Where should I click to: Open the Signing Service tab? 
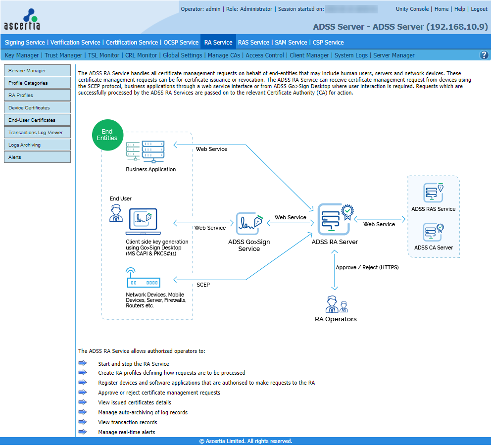(x=25, y=43)
